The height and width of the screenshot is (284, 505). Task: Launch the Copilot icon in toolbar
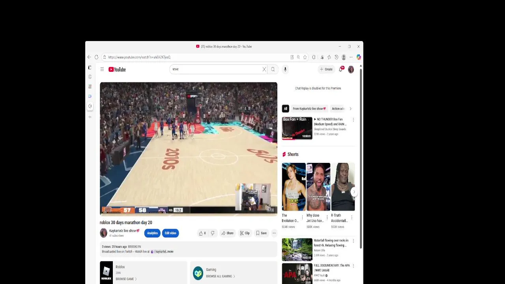358,57
